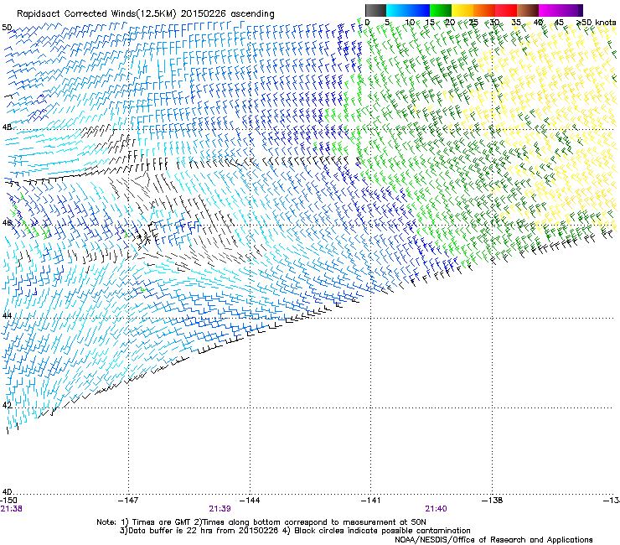Click the Rapidscat Corrected Winds title text
Image resolution: width=620 pixels, height=545 pixels.
(x=146, y=14)
